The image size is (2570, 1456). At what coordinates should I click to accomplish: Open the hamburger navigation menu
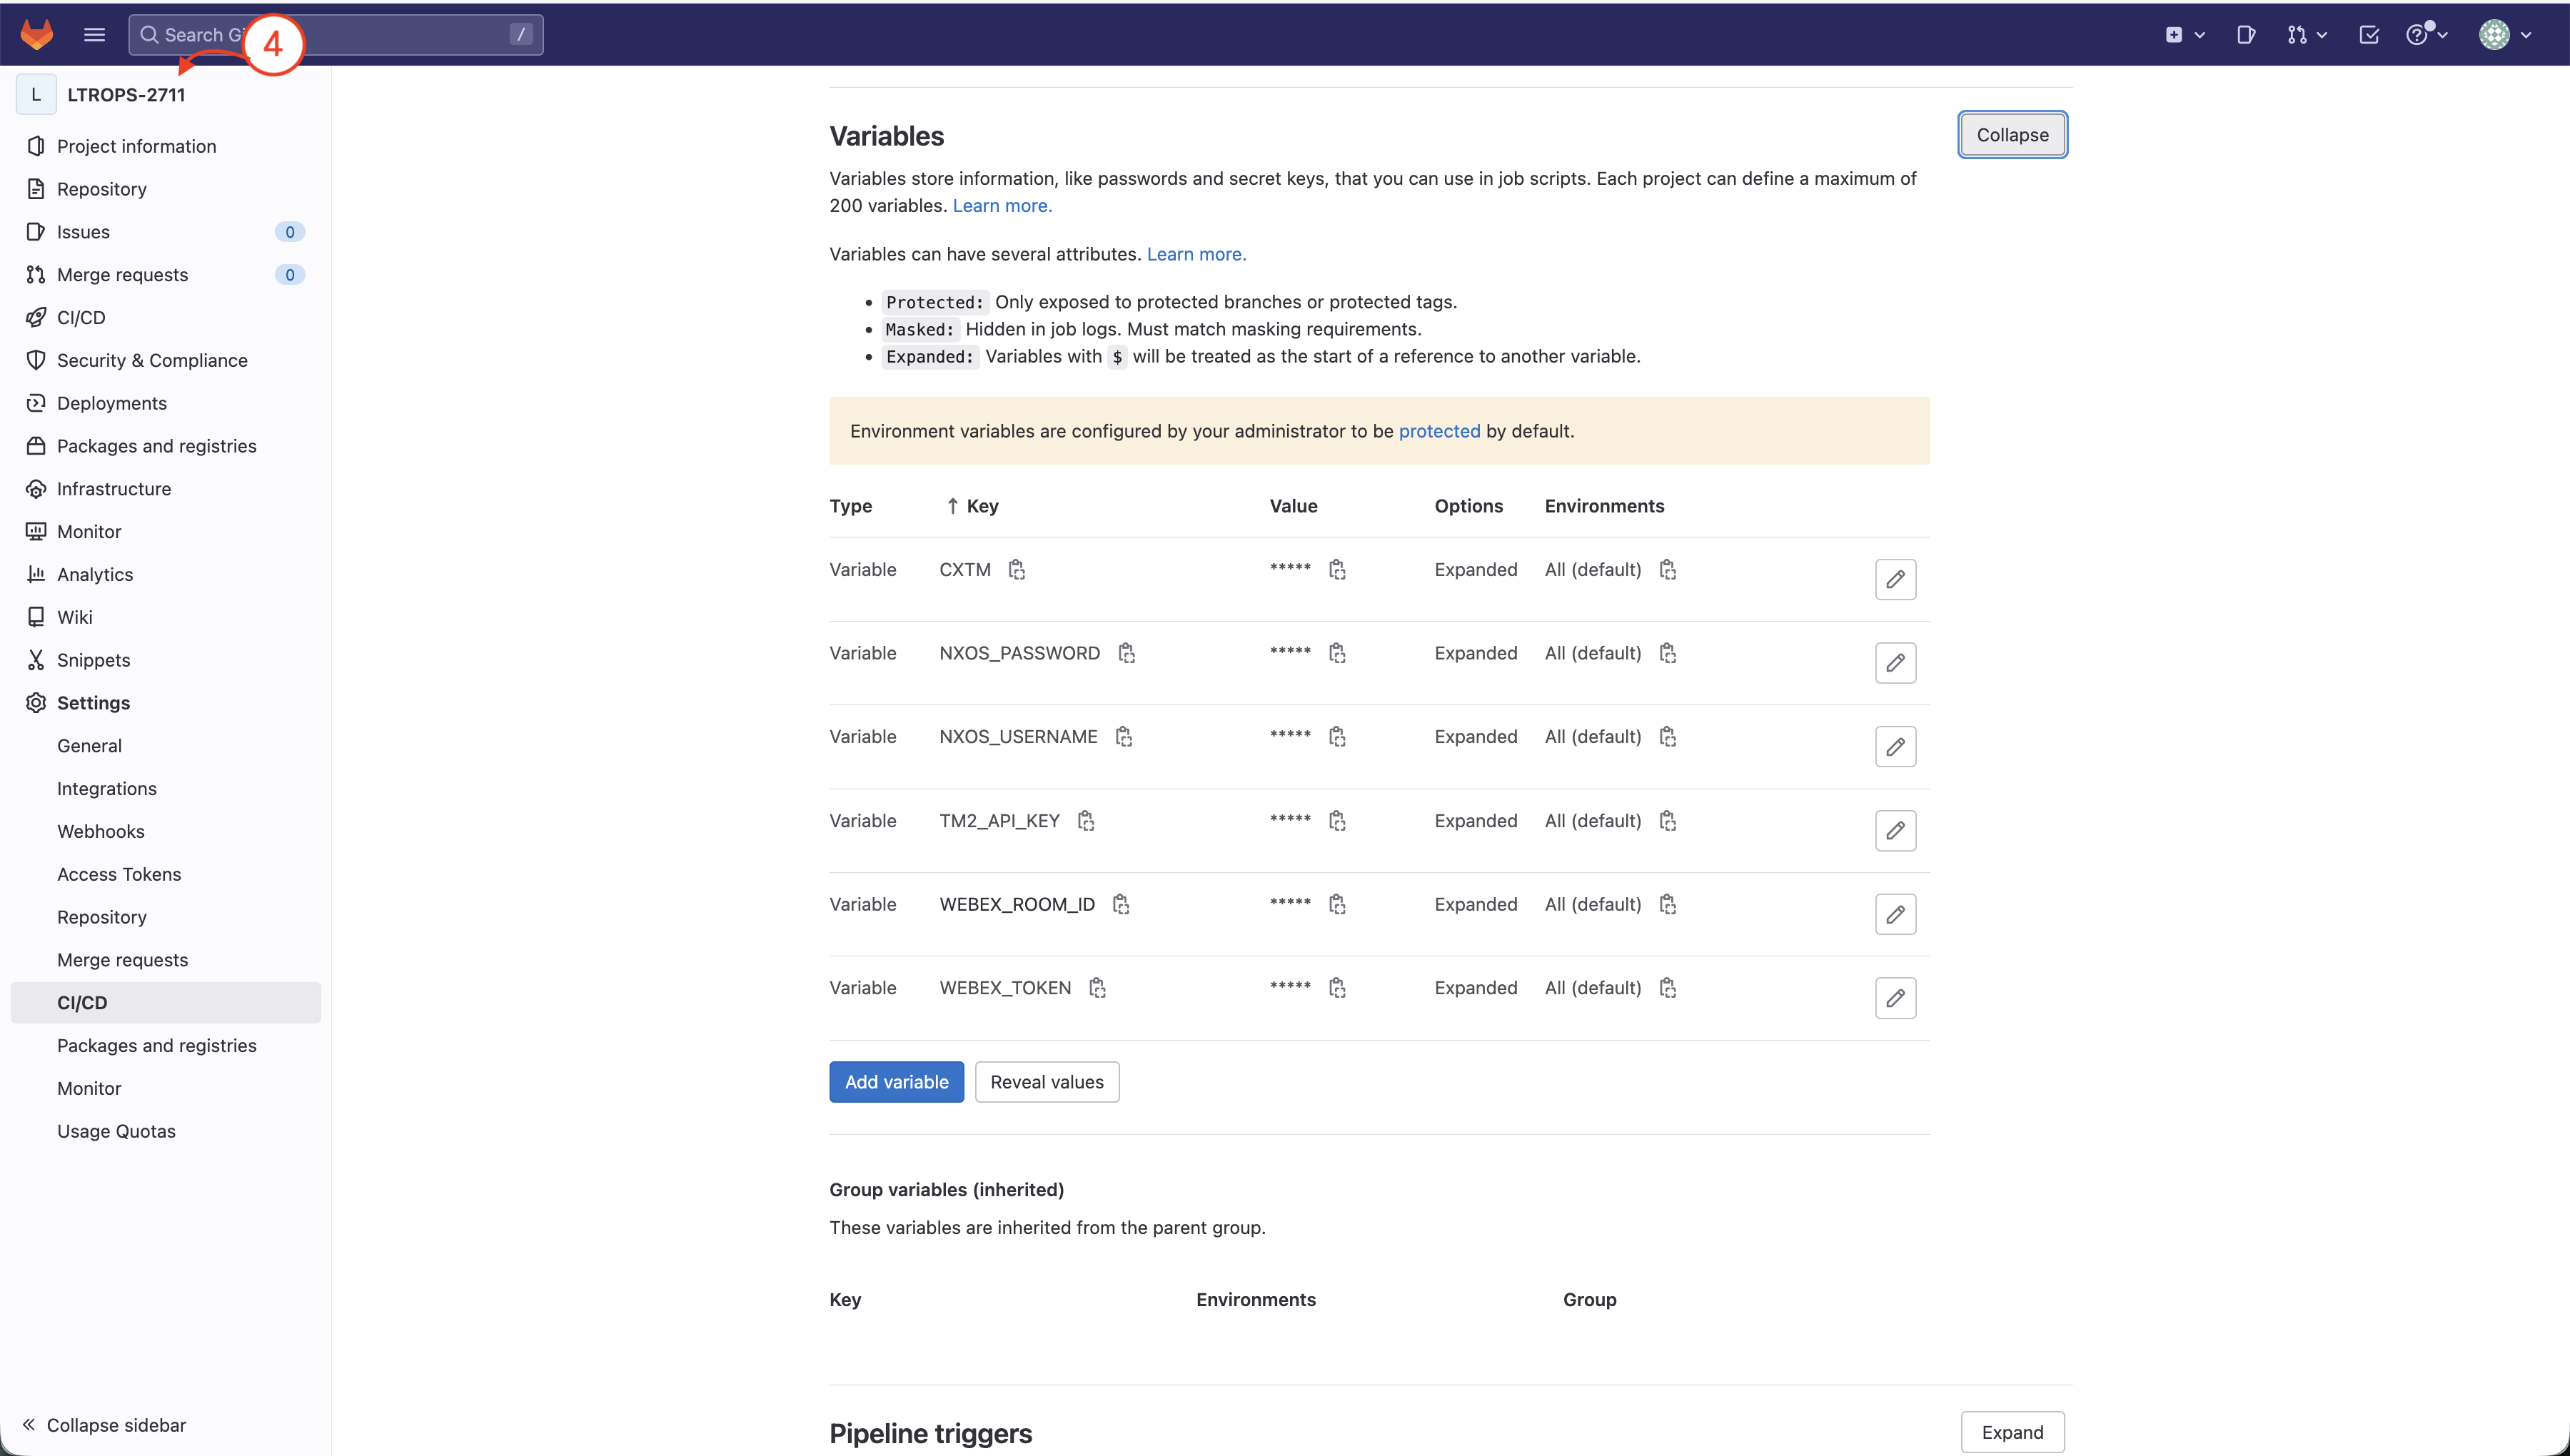tap(94, 34)
